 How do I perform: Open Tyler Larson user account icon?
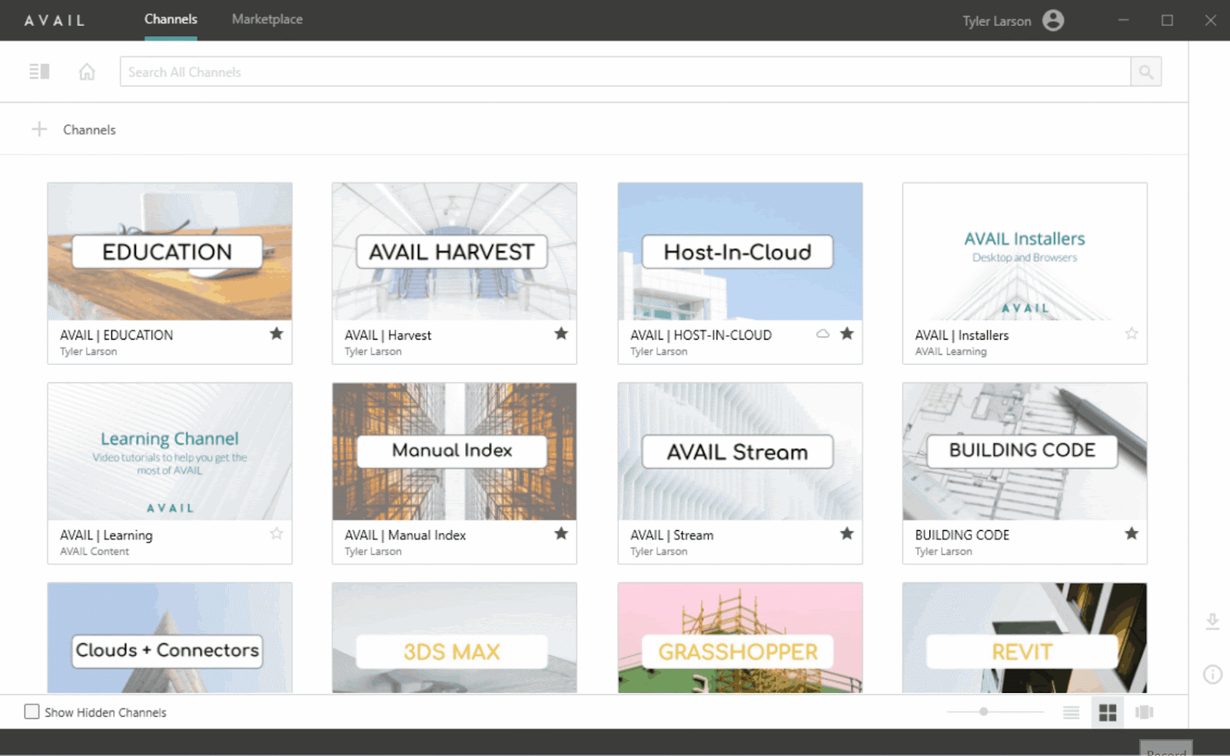tap(1053, 20)
